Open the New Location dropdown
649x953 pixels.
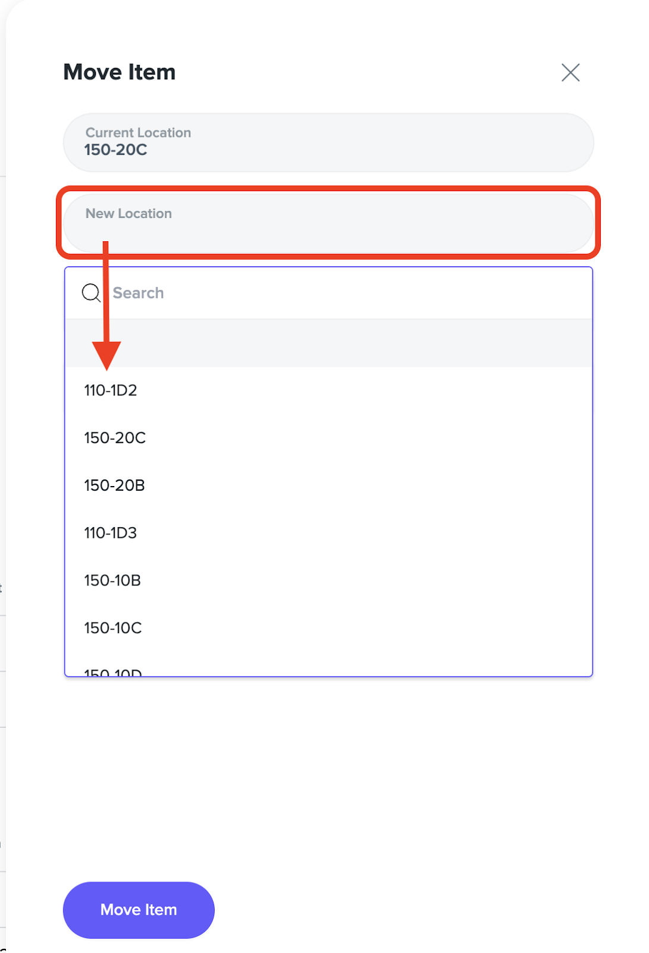pos(328,223)
